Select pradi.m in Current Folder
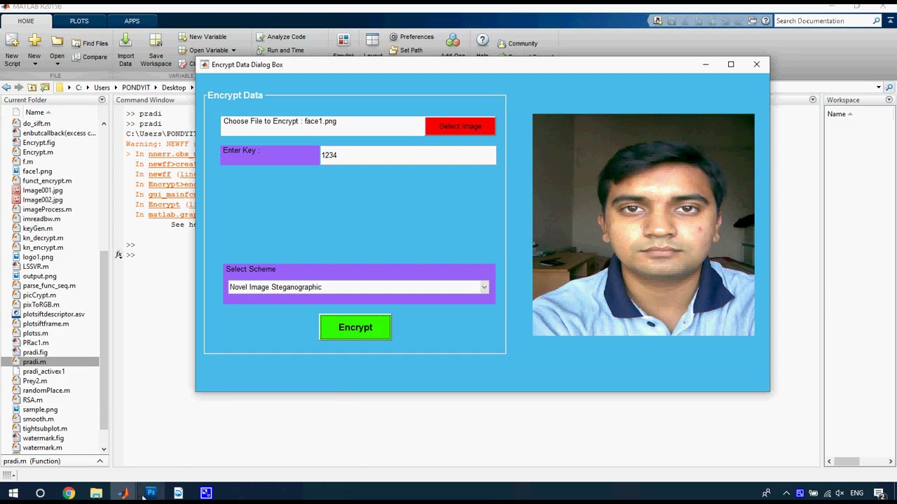This screenshot has width=897, height=504. [34, 362]
